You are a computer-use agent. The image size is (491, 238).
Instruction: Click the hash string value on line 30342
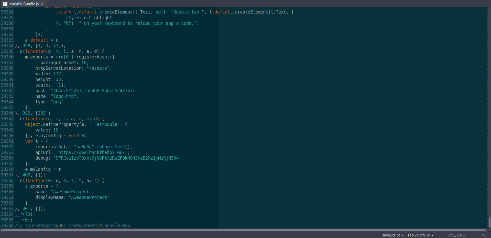[x=94, y=91]
